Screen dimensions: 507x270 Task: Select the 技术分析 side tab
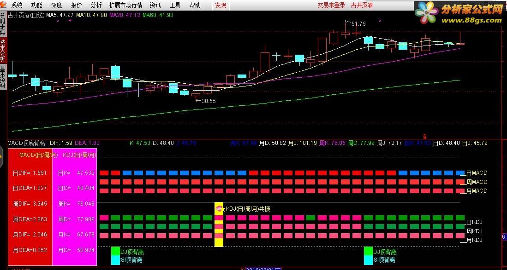(x=3, y=50)
